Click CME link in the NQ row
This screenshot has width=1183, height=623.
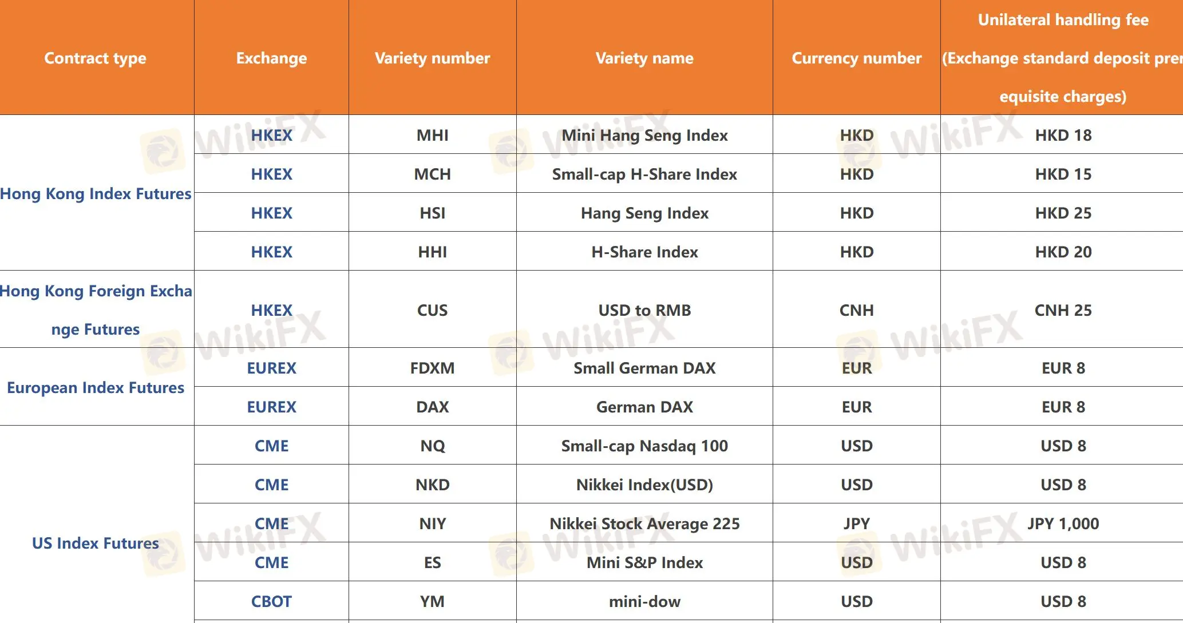(x=271, y=446)
